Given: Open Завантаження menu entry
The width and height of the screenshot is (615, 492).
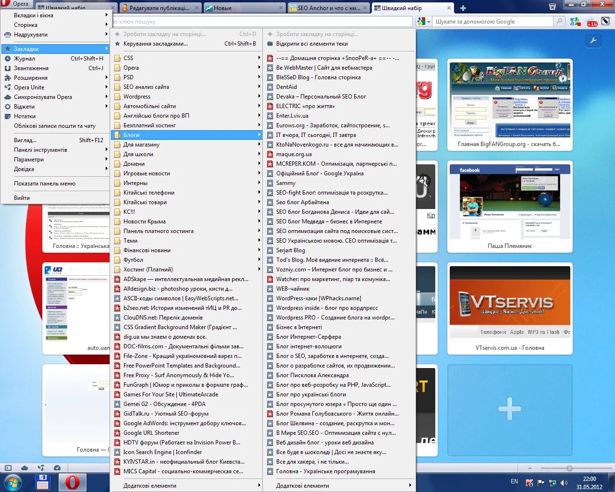Looking at the screenshot, I should [56, 68].
